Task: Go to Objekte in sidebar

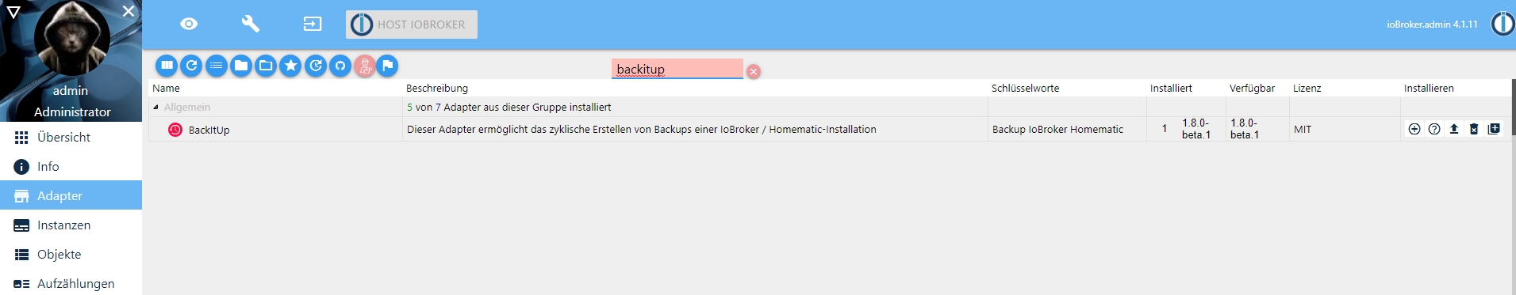Action: coord(71,254)
